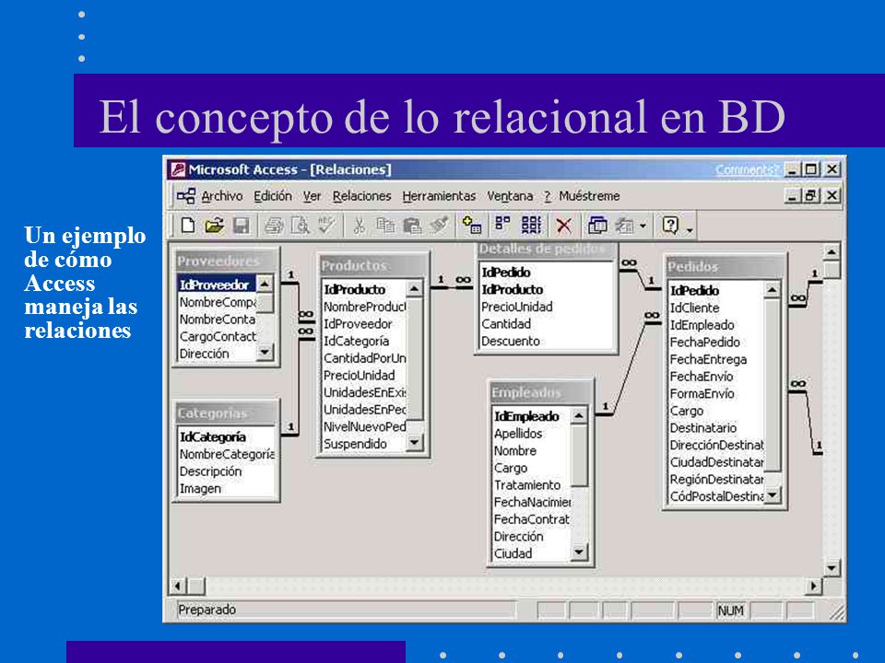Select the FormaEnvío field in Pedidos

[x=715, y=393]
